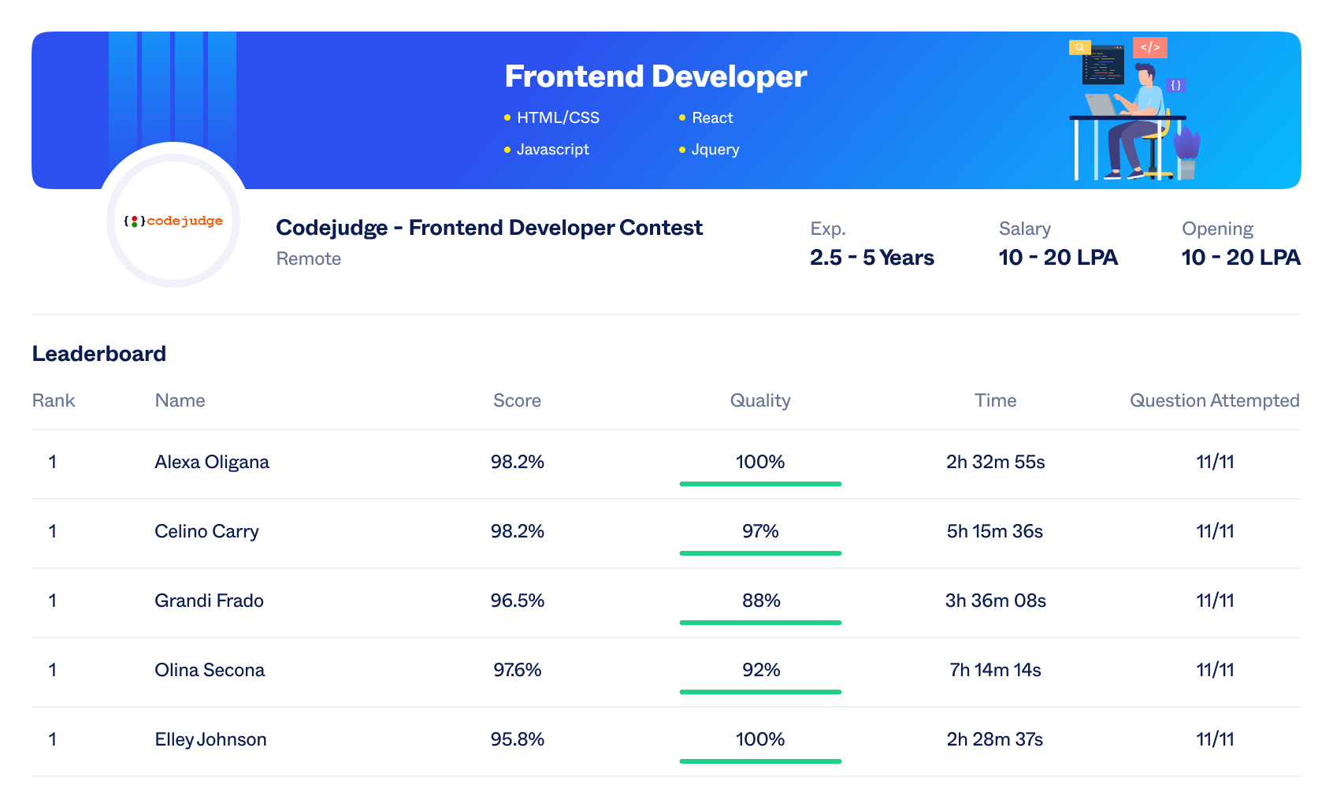Screen dimensions: 1333x796
Task: Click the yellow bullet beside Jquery
Action: [x=681, y=149]
